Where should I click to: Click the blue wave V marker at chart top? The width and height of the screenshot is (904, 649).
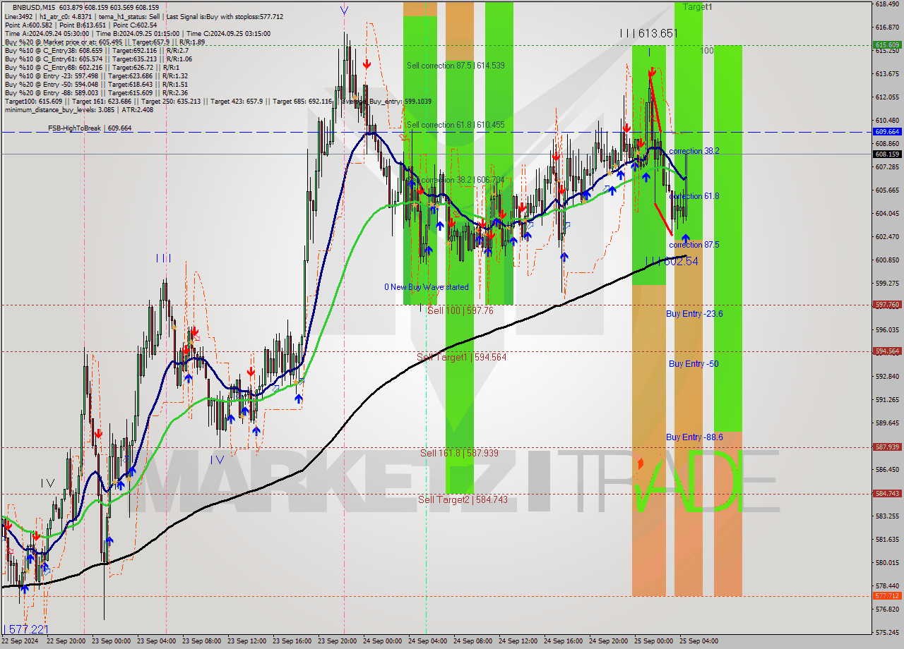344,10
